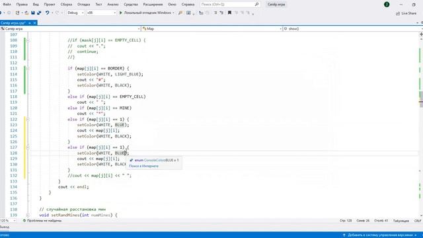This screenshot has height=238, width=423.
Task: Click the cout << endl; statement on line 134
Action: pos(73,186)
